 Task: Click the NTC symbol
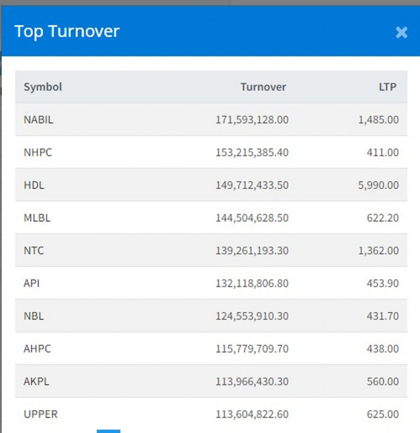click(x=34, y=250)
